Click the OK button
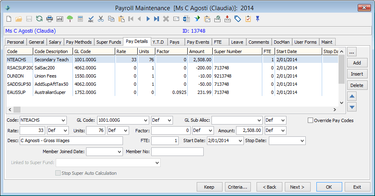375x196 pixels. coord(329,187)
